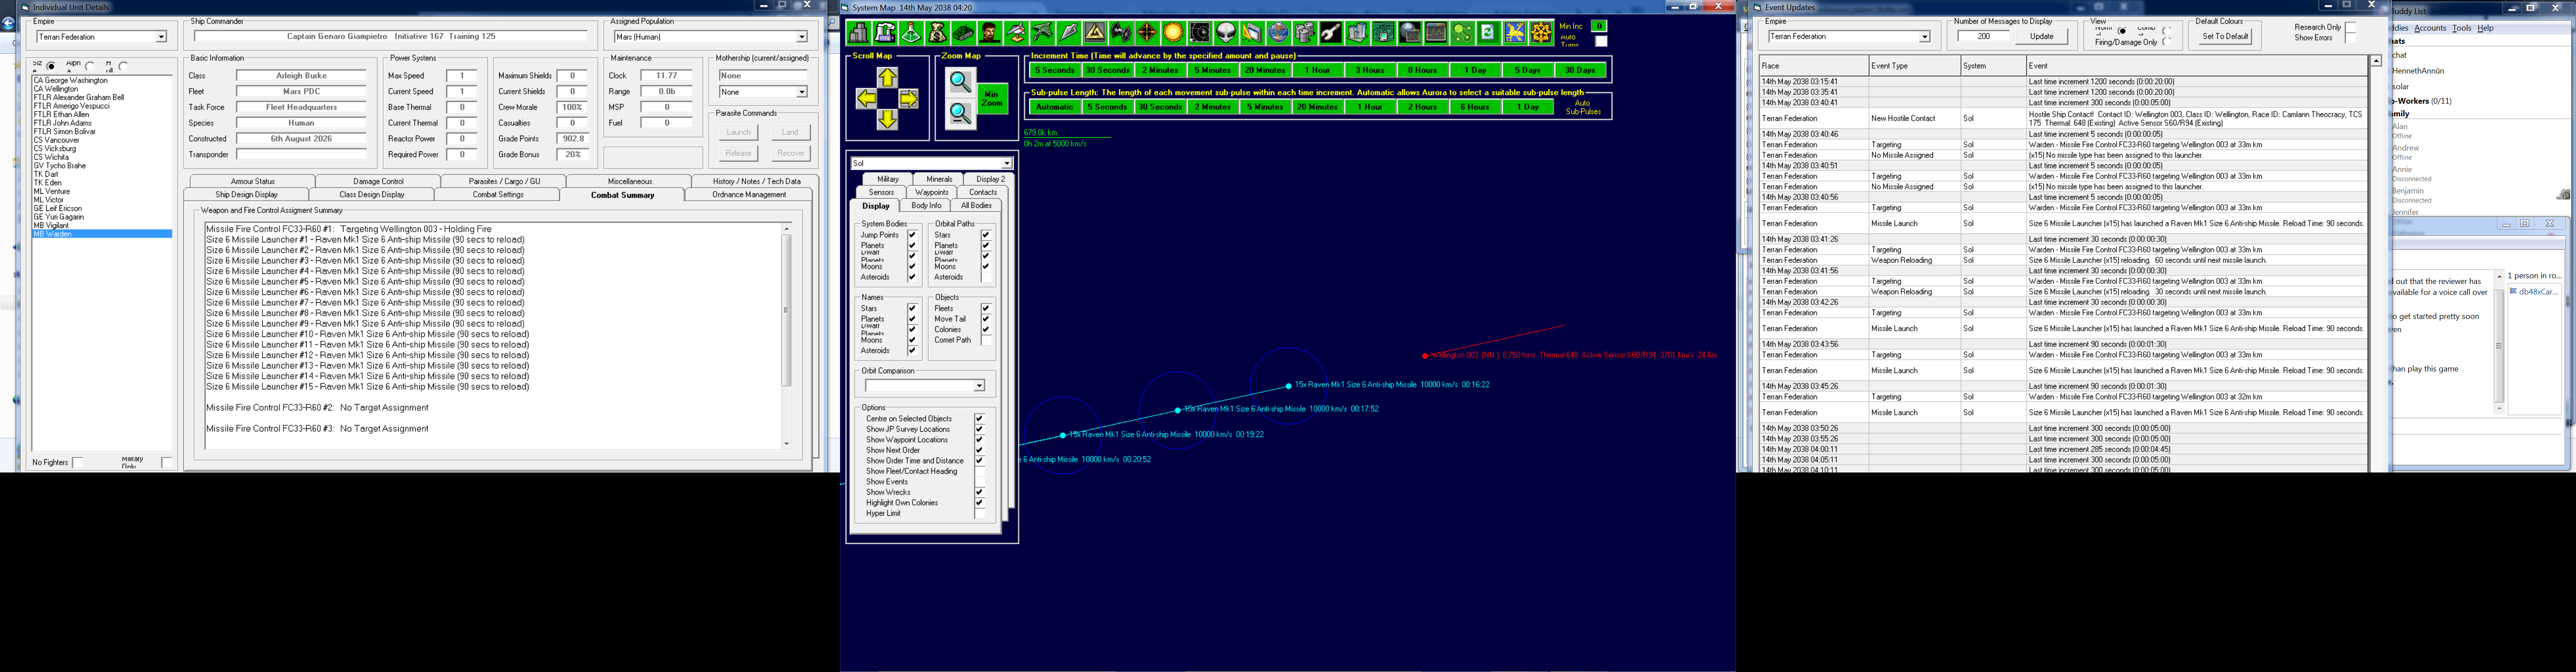Set sub-pulse length to Automatic
2576x672 pixels.
pyautogui.click(x=1054, y=107)
